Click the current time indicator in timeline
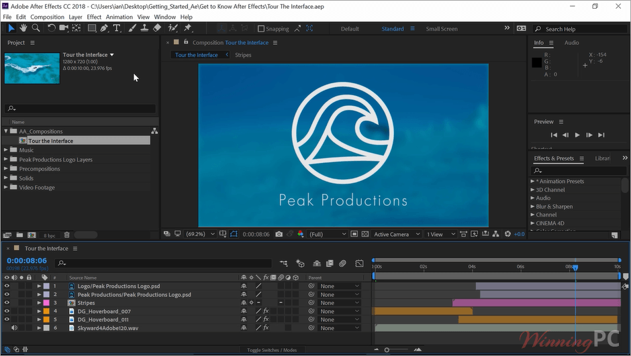The image size is (631, 356). [575, 268]
